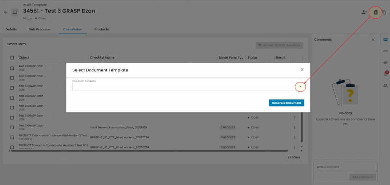Image resolution: width=390 pixels, height=185 pixels.
Task: Close the Select Document Template dialog
Action: [x=302, y=70]
